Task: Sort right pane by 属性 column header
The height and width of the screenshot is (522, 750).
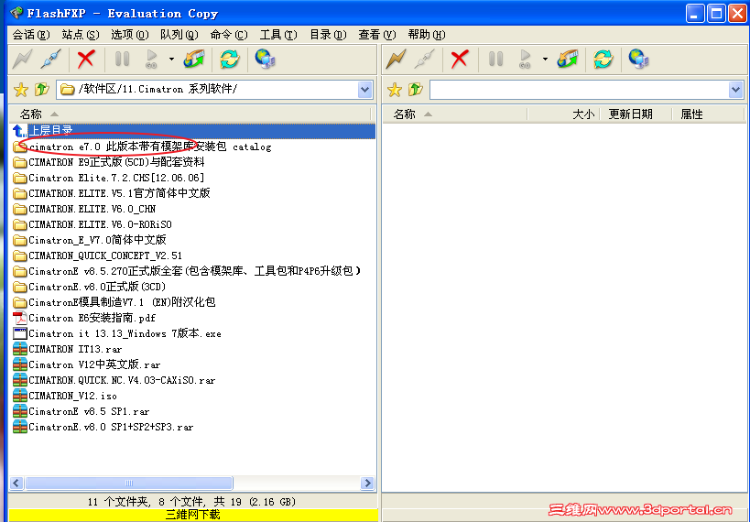Action: pos(709,114)
